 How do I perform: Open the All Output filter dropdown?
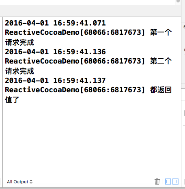click(20, 182)
